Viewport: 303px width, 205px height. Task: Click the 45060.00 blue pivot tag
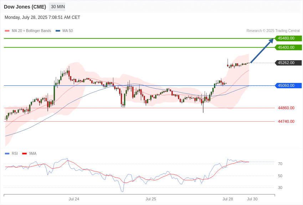click(288, 85)
